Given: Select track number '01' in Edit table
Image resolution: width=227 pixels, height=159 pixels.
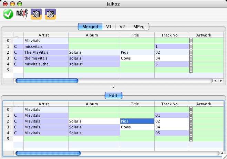Looking at the screenshot, I should coord(172,115).
